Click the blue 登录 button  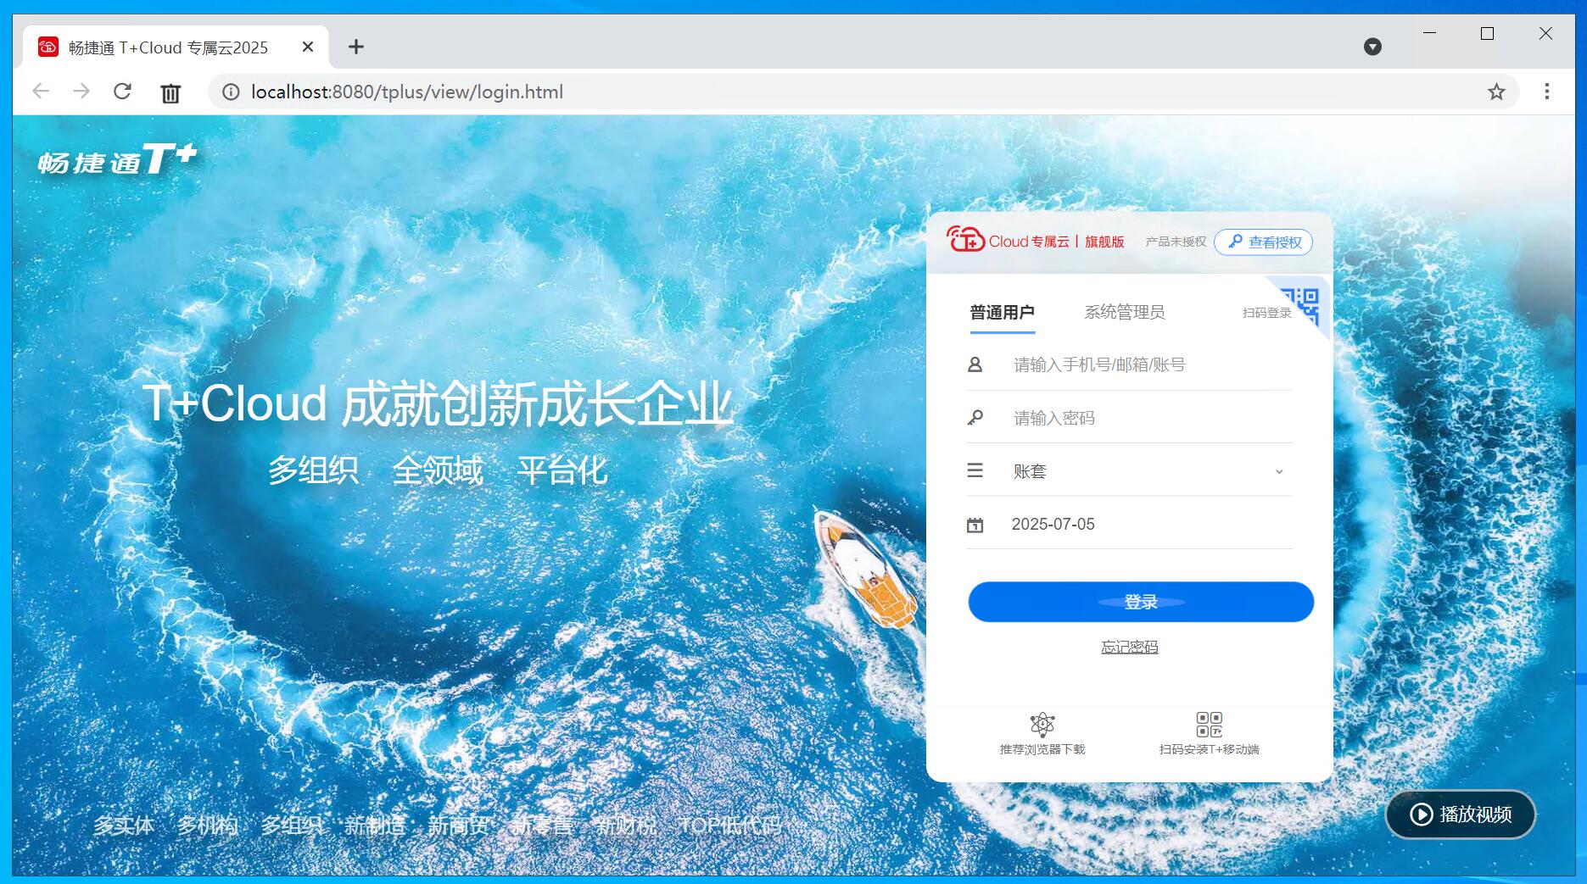[1141, 602]
